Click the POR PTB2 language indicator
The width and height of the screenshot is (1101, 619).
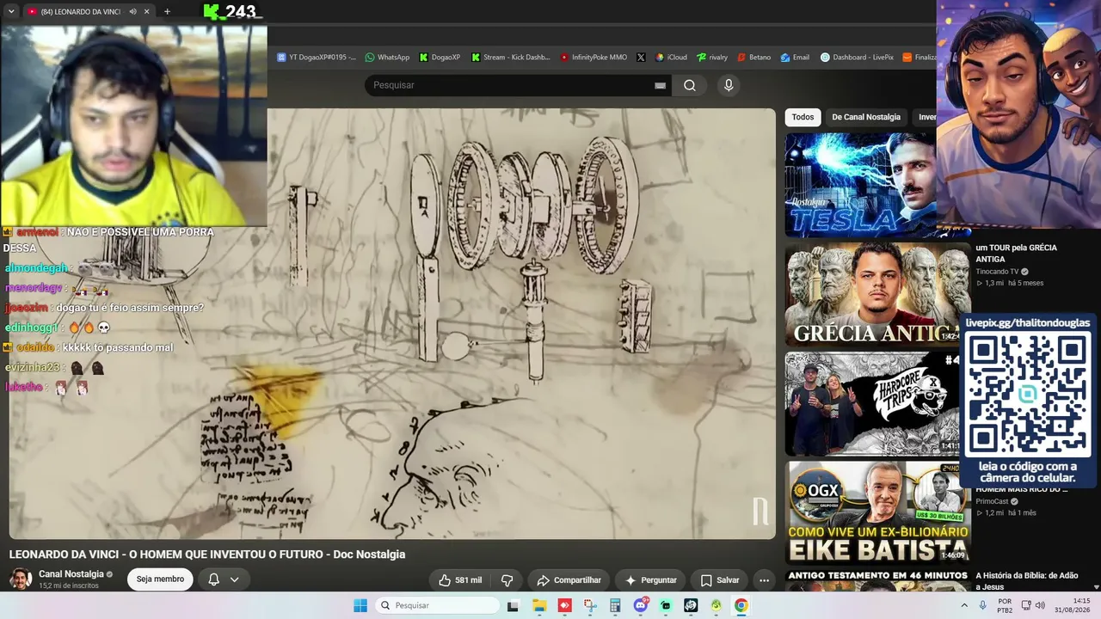tap(1005, 605)
